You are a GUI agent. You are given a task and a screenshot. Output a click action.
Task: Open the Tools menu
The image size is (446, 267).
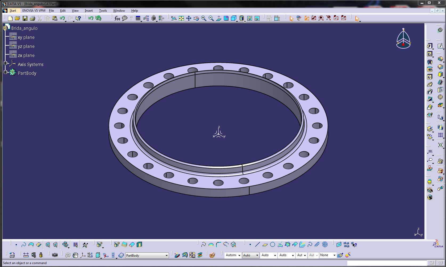pos(103,11)
